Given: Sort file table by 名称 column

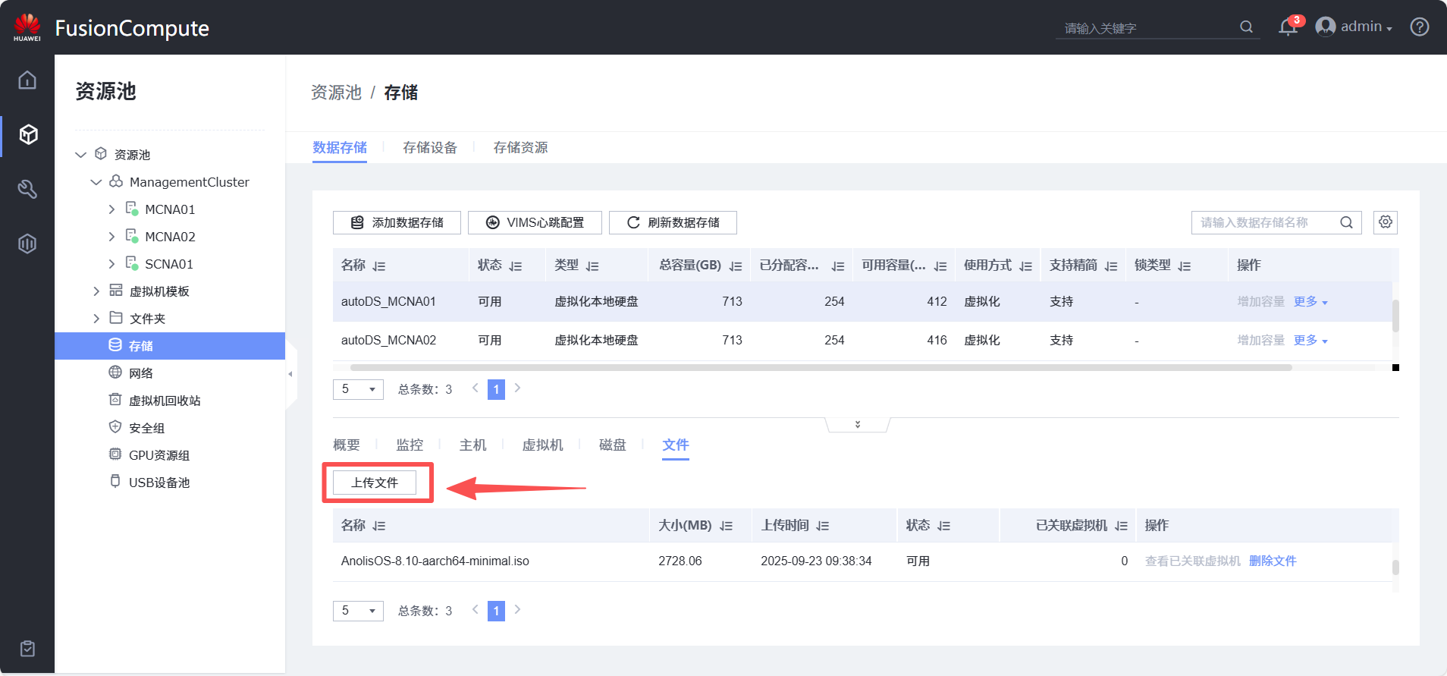Looking at the screenshot, I should click(379, 526).
